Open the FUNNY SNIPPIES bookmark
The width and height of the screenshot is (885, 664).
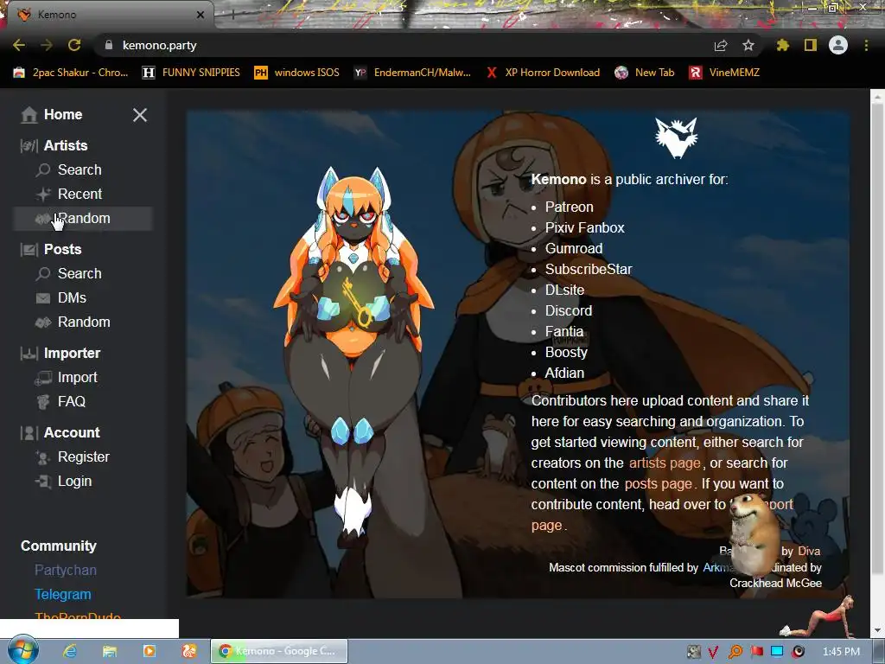[x=191, y=73]
